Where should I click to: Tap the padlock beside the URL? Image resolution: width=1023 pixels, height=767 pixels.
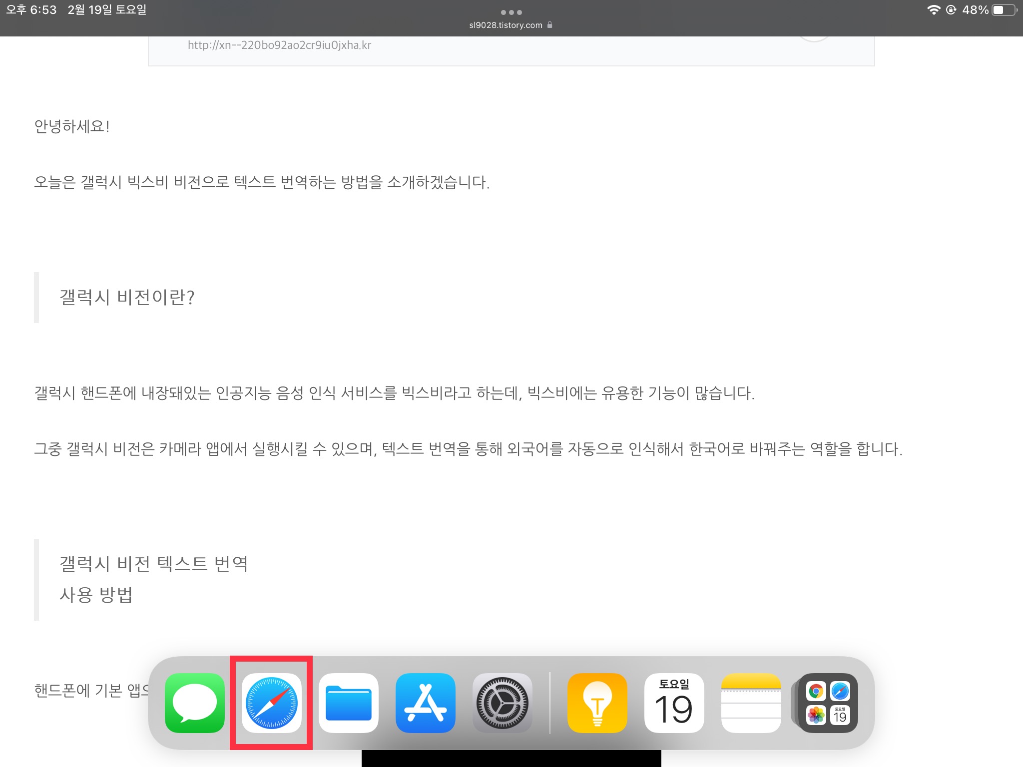tap(550, 25)
